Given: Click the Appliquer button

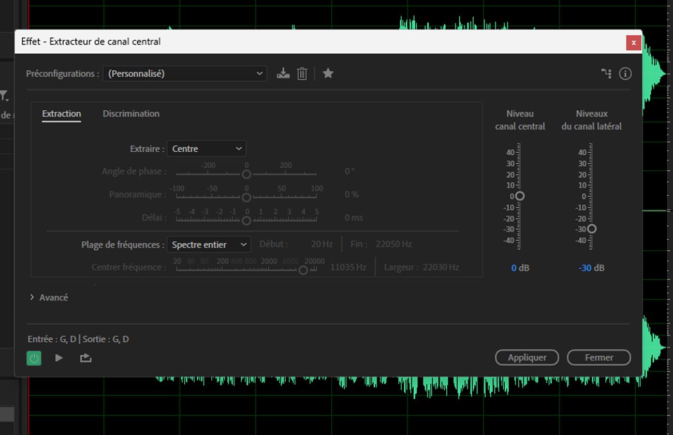Looking at the screenshot, I should click(527, 357).
